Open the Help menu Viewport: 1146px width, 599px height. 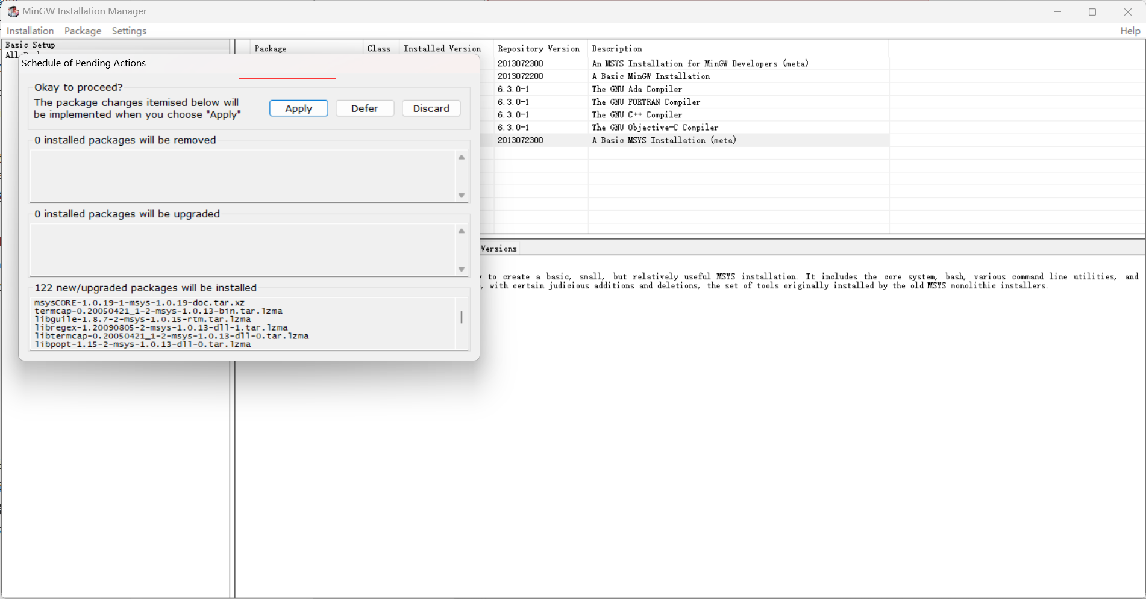pos(1130,31)
